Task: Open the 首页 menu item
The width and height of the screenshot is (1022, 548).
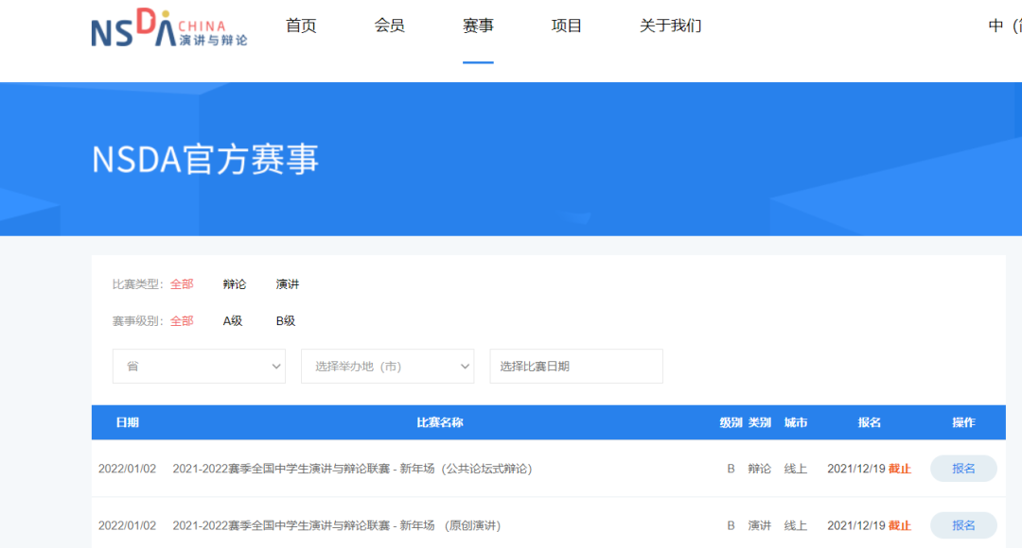Action: tap(301, 26)
